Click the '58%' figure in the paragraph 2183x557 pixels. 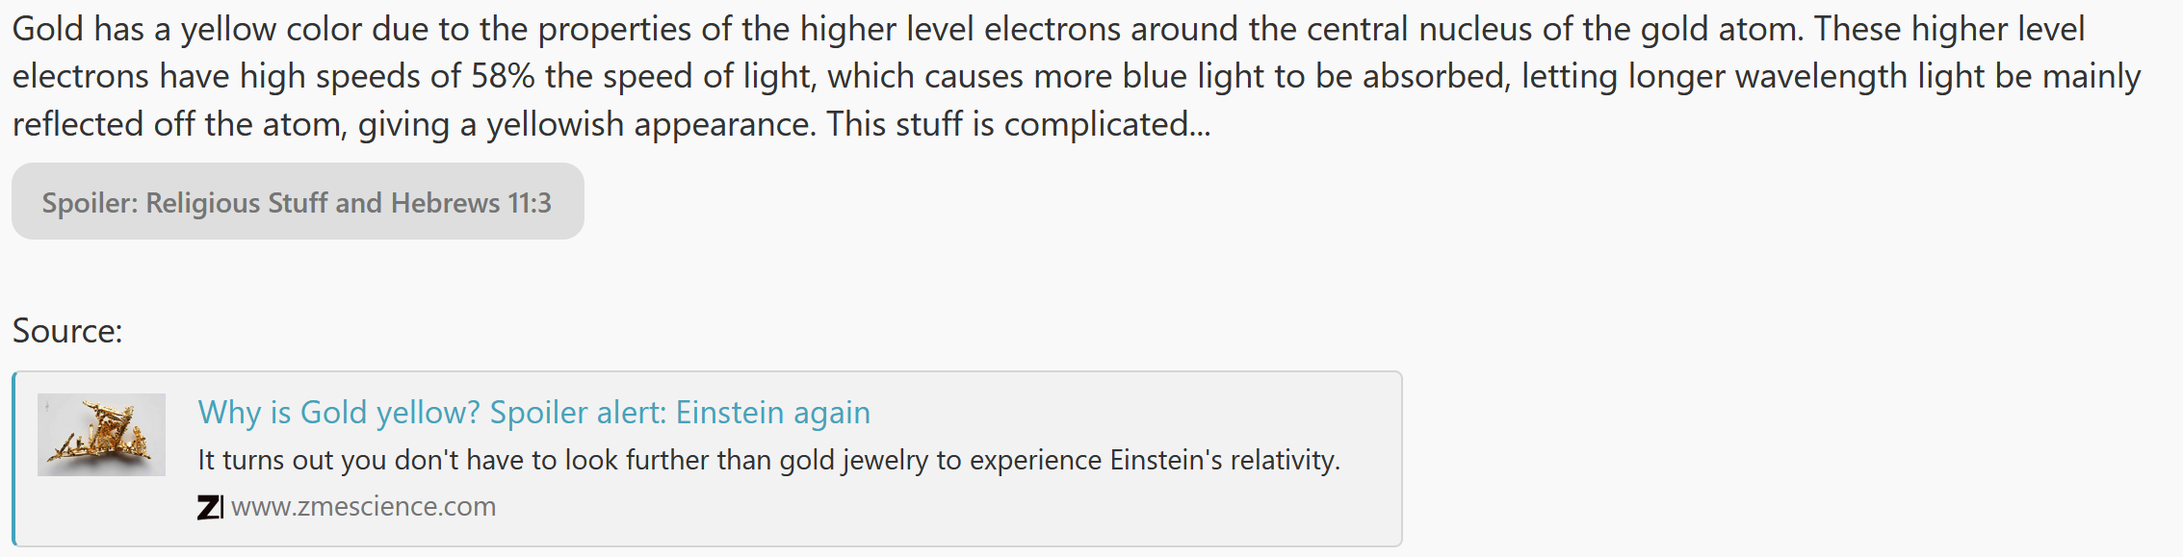tap(503, 76)
